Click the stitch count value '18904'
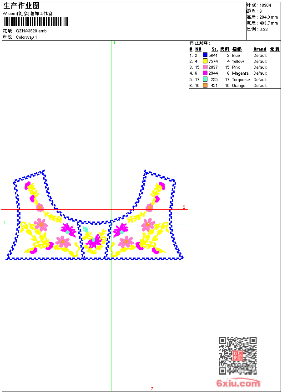282x392 pixels. click(265, 5)
